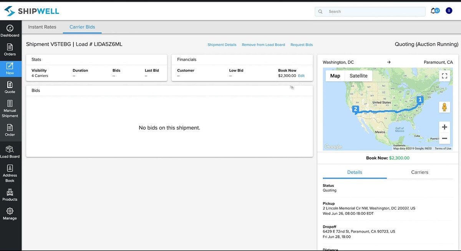
Task: Zoom out on the map
Action: (x=444, y=138)
